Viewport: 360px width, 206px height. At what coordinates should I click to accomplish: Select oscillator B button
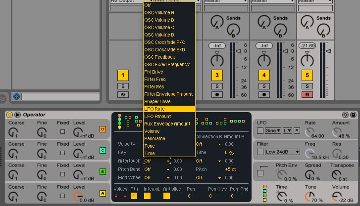click(x=103, y=171)
